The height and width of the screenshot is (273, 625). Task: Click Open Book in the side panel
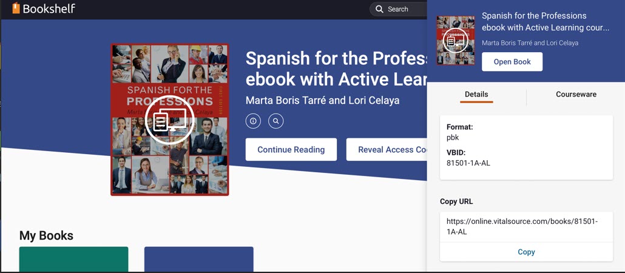512,62
